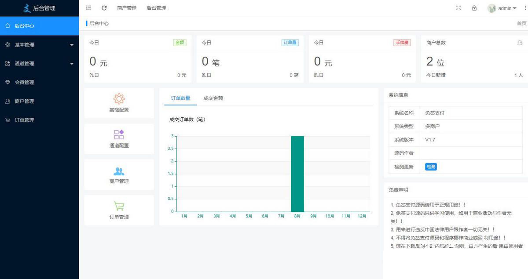This screenshot has width=528, height=279.
Task: Click the 检测 update button
Action: 431,167
